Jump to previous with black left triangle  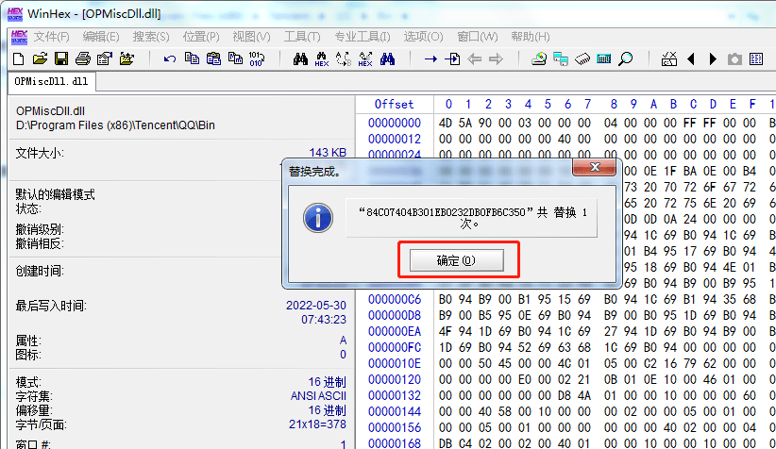click(x=691, y=59)
